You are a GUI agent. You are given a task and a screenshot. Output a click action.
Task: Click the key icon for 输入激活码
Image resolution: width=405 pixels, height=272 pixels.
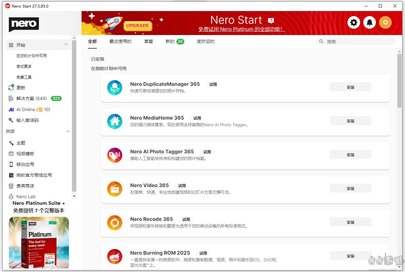11,120
